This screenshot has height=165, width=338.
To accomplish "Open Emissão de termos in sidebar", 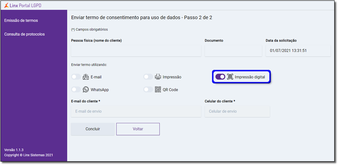I will (21, 20).
